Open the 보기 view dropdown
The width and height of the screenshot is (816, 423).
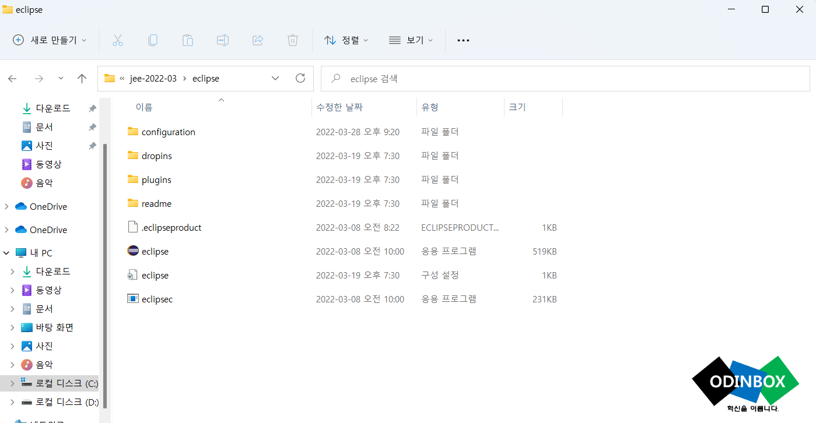pos(411,40)
